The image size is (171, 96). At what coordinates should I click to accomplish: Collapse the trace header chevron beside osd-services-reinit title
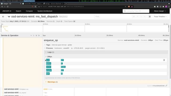click(x=9, y=17)
